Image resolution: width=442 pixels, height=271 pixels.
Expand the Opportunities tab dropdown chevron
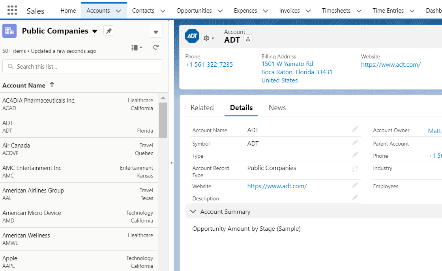[x=220, y=11]
